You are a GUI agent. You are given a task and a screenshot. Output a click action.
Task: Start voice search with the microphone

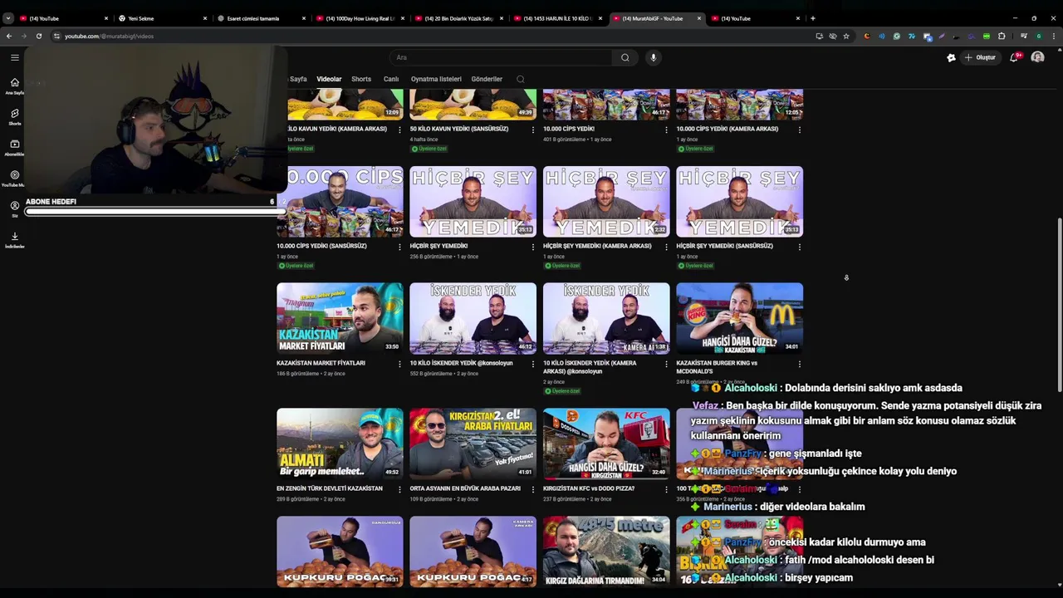pos(654,57)
